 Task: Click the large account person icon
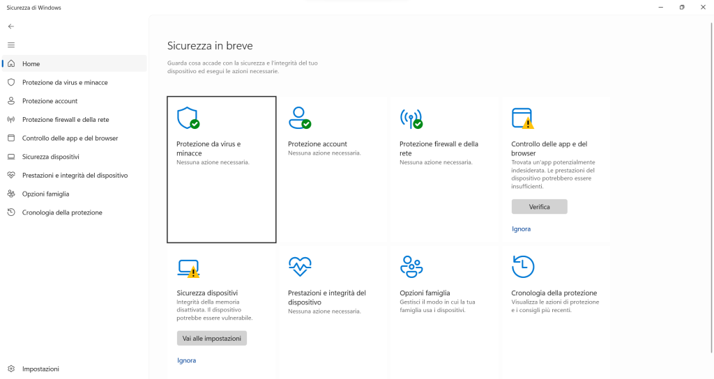(300, 118)
